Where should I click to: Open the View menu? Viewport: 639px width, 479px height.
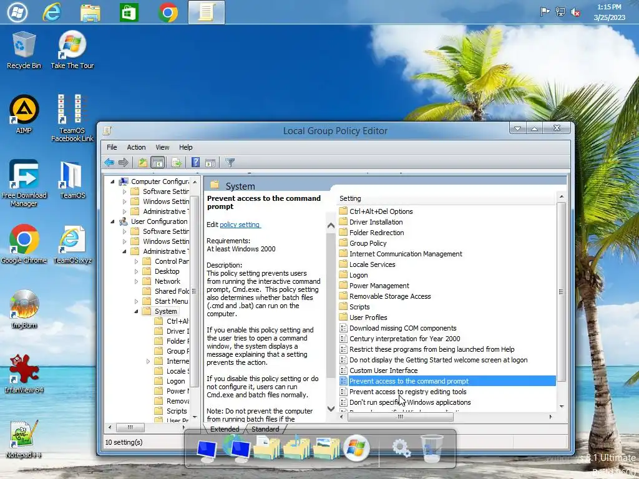pos(162,147)
